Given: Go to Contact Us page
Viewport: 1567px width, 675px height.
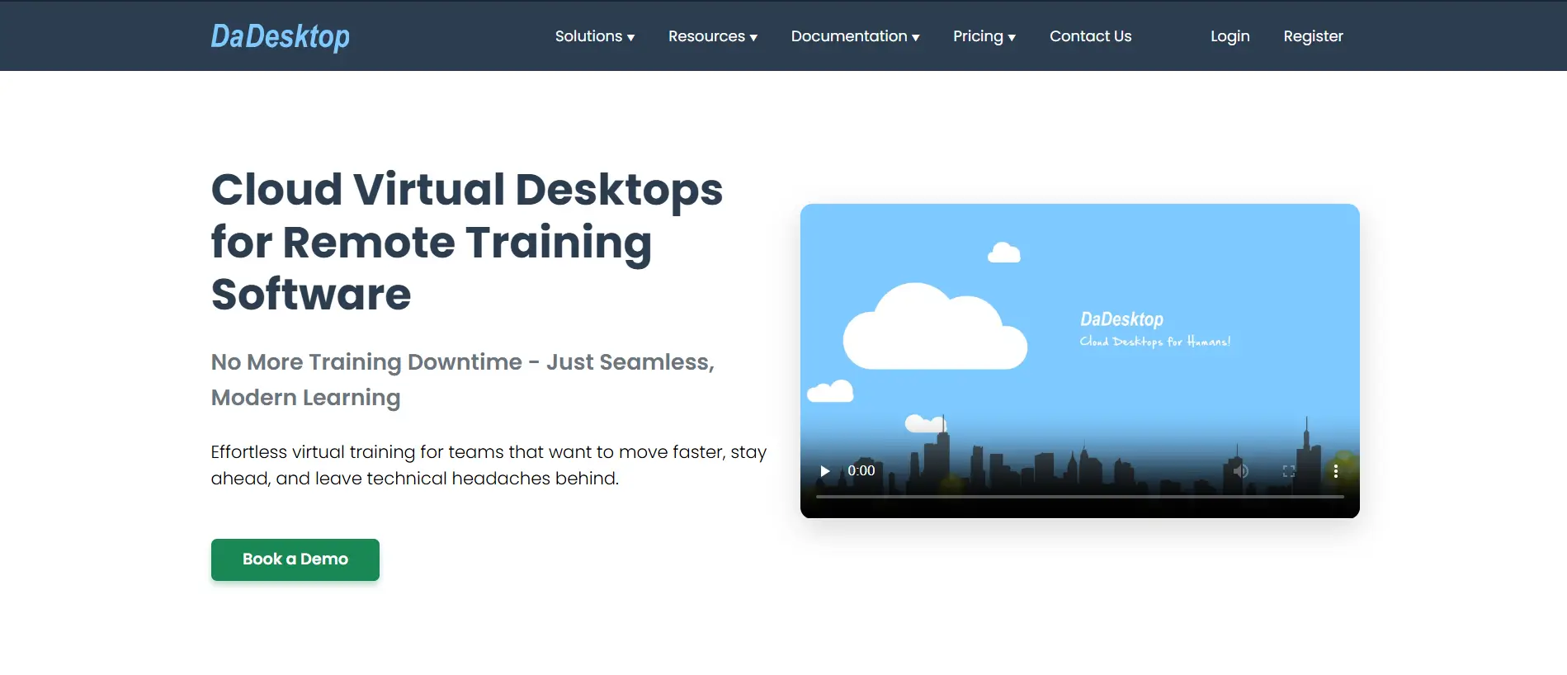Looking at the screenshot, I should click(1090, 36).
